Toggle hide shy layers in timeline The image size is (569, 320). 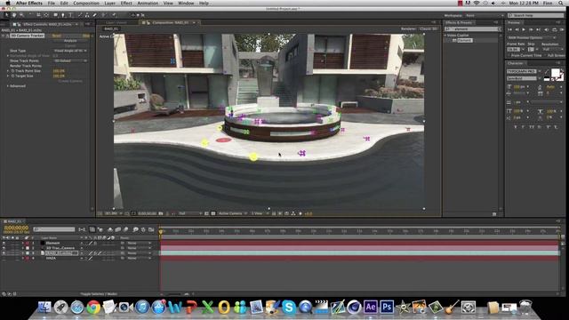[x=110, y=229]
